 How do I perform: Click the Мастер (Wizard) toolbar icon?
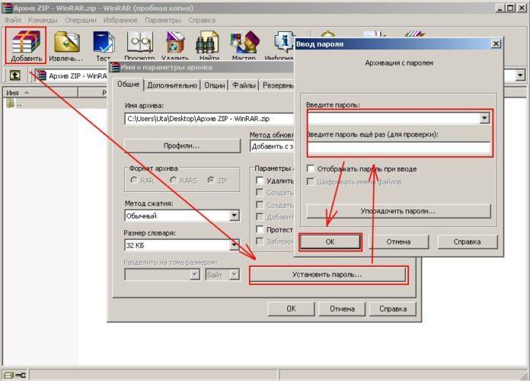[x=244, y=46]
